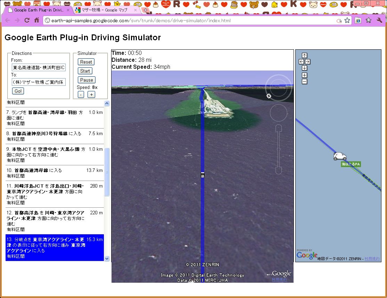The image size is (387, 298).
Task: Click the car marker on the map
Action: (x=339, y=156)
